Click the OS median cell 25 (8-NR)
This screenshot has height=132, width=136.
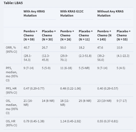click(x=85, y=101)
